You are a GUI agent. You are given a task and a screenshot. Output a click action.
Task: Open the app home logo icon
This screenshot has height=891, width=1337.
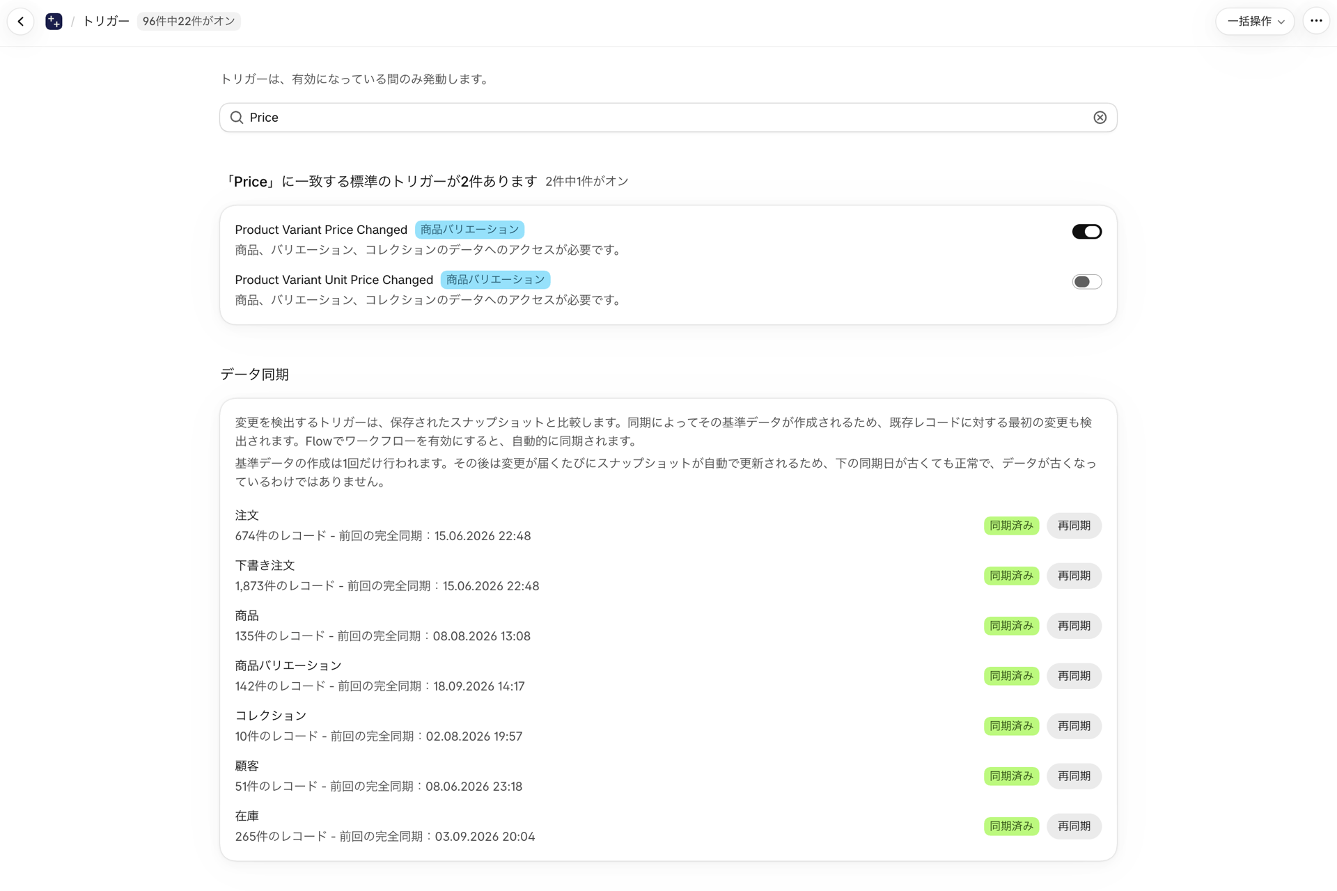click(54, 21)
